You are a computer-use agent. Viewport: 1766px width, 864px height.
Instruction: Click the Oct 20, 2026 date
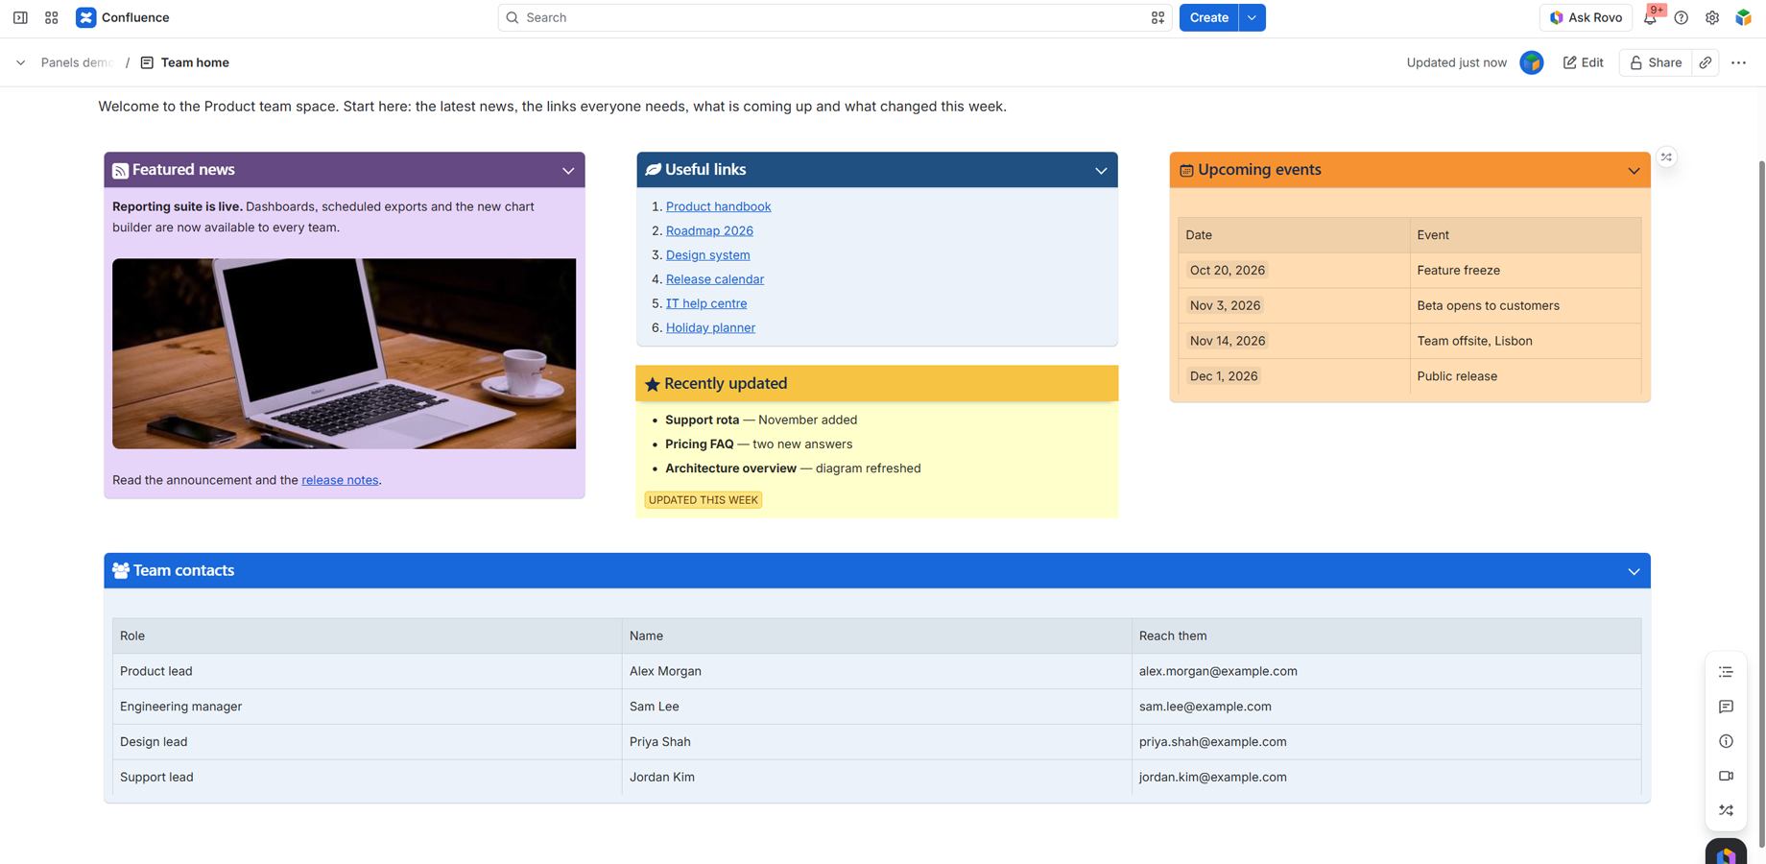[1228, 271]
